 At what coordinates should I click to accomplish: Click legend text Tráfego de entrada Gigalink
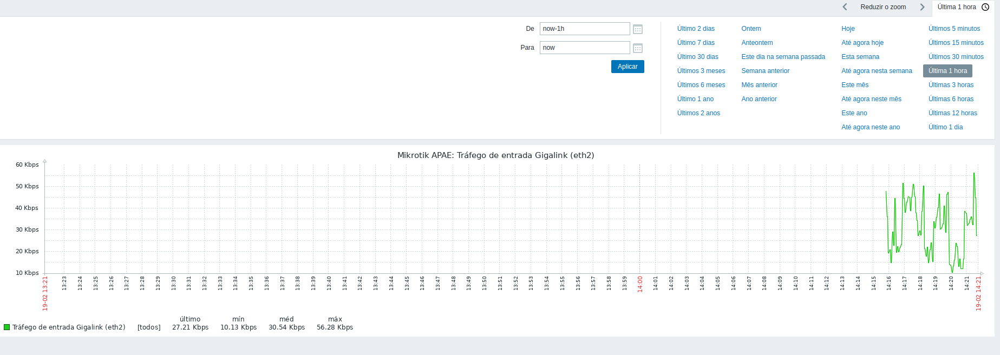pos(69,327)
